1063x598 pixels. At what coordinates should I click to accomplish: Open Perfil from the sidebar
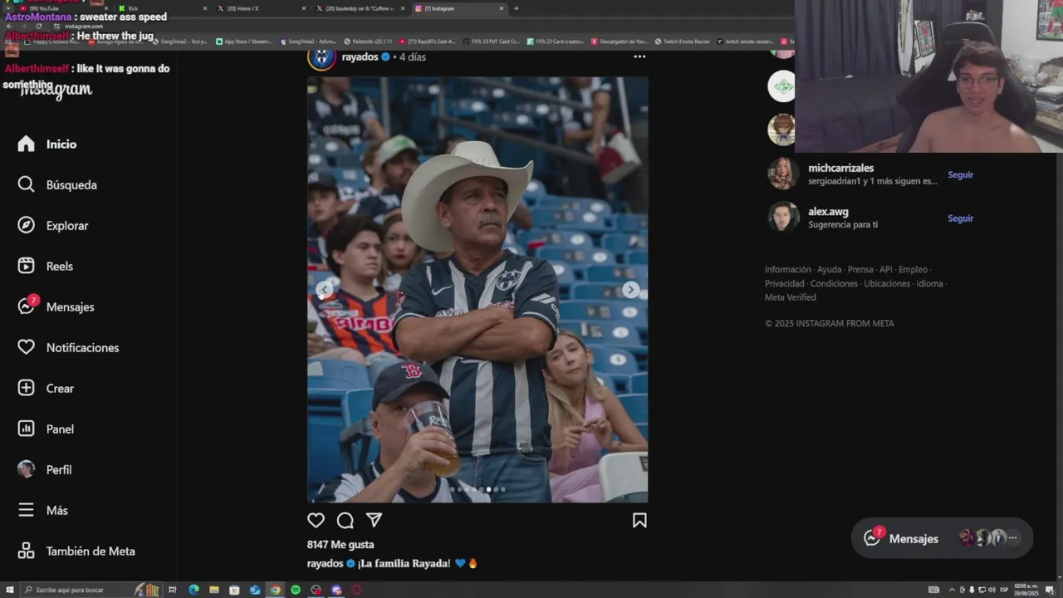tap(45, 469)
